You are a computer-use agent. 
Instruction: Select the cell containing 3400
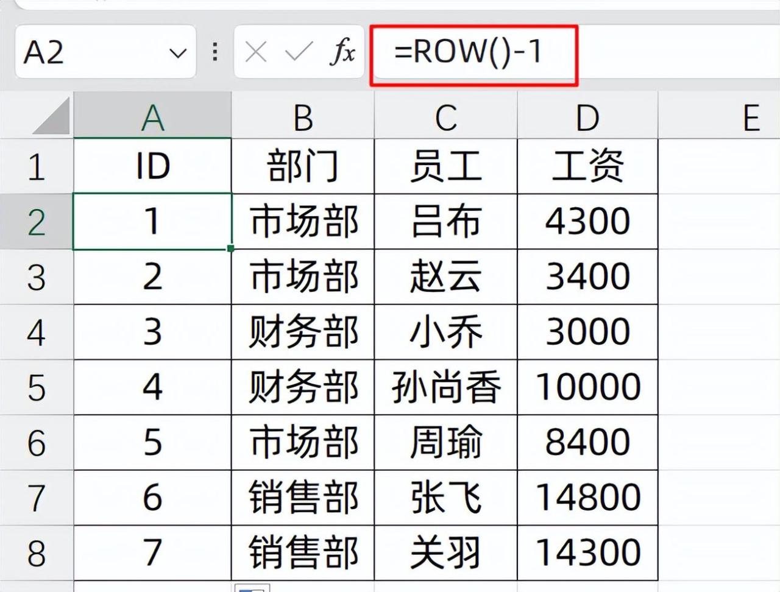[x=587, y=277]
